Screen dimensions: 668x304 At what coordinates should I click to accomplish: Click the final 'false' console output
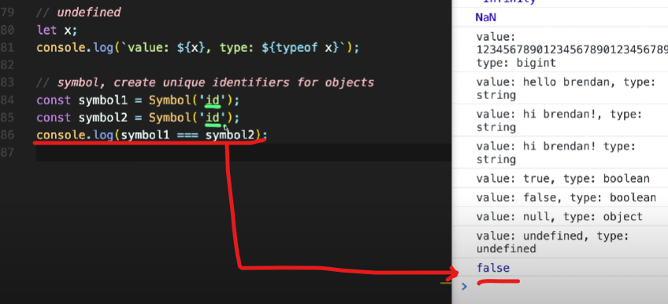coord(493,268)
